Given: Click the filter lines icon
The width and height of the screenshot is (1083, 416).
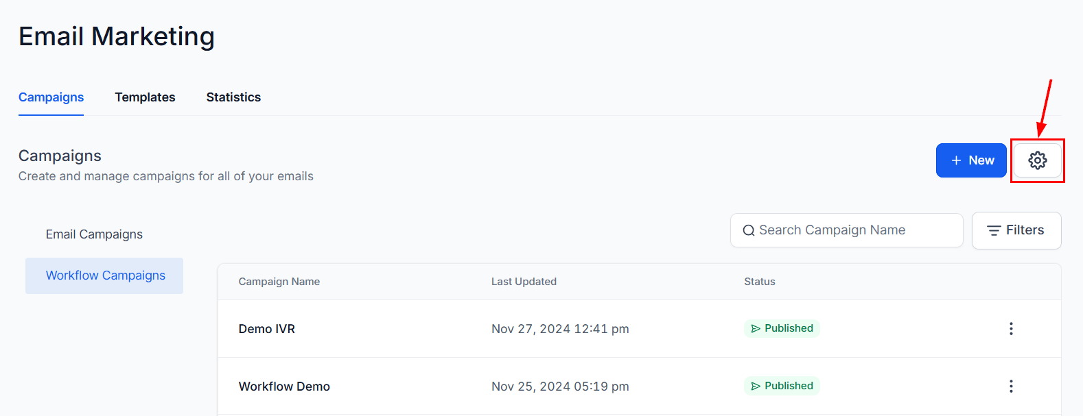Looking at the screenshot, I should pos(994,231).
